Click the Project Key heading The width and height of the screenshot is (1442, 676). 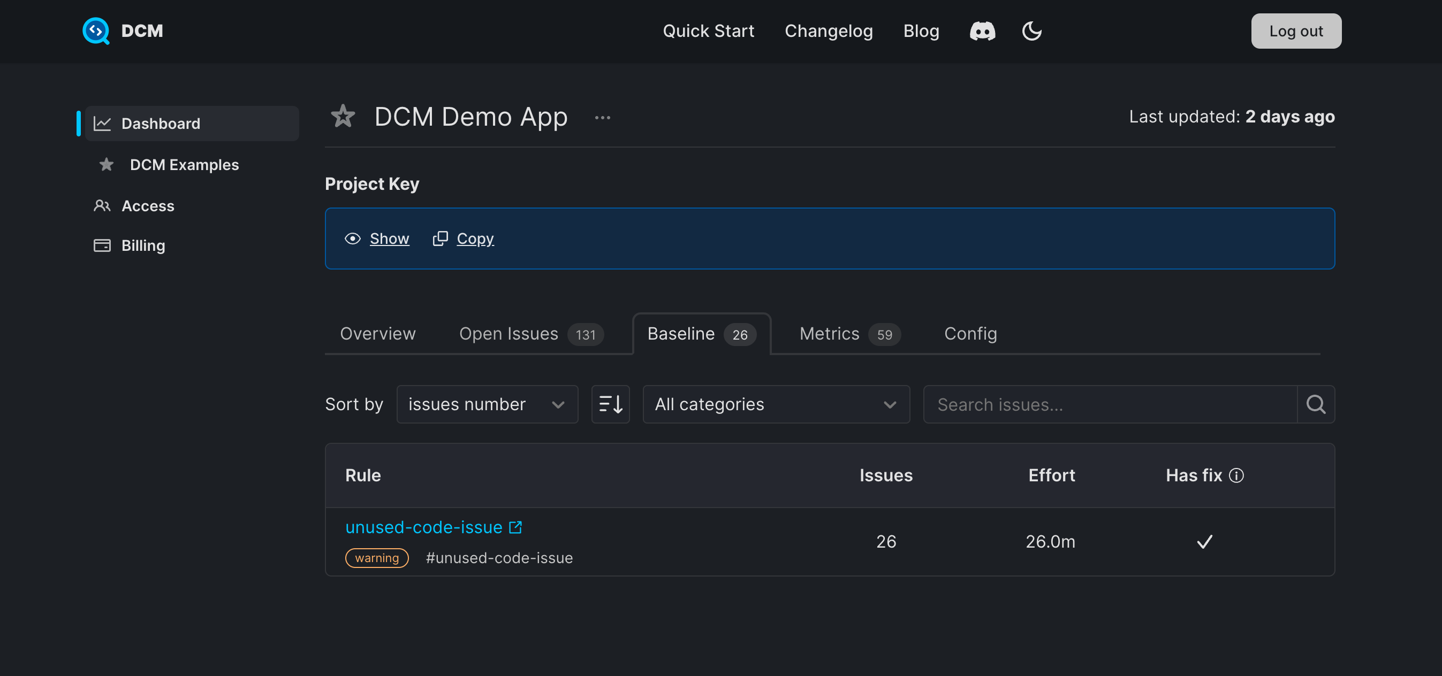[x=371, y=183]
